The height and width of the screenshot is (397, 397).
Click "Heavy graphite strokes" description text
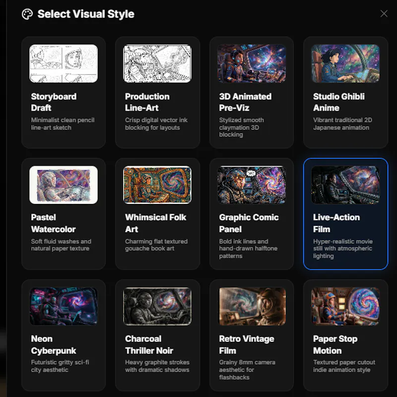click(x=157, y=366)
